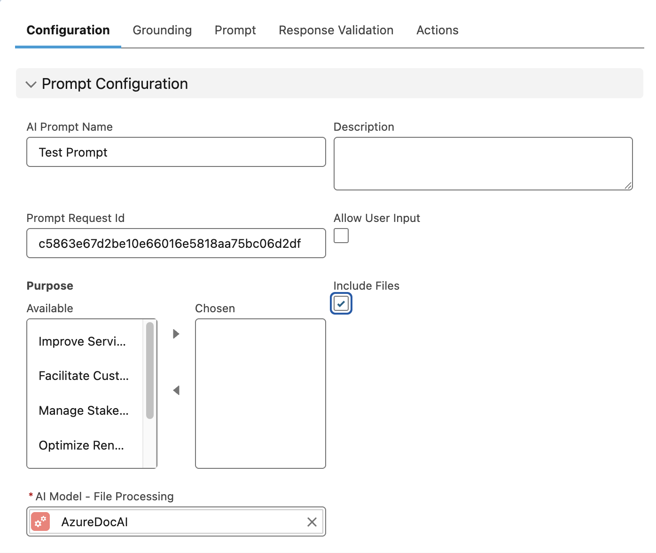Uncheck the Include Files checkbox
Screen dimensions: 656x553
pos(341,304)
